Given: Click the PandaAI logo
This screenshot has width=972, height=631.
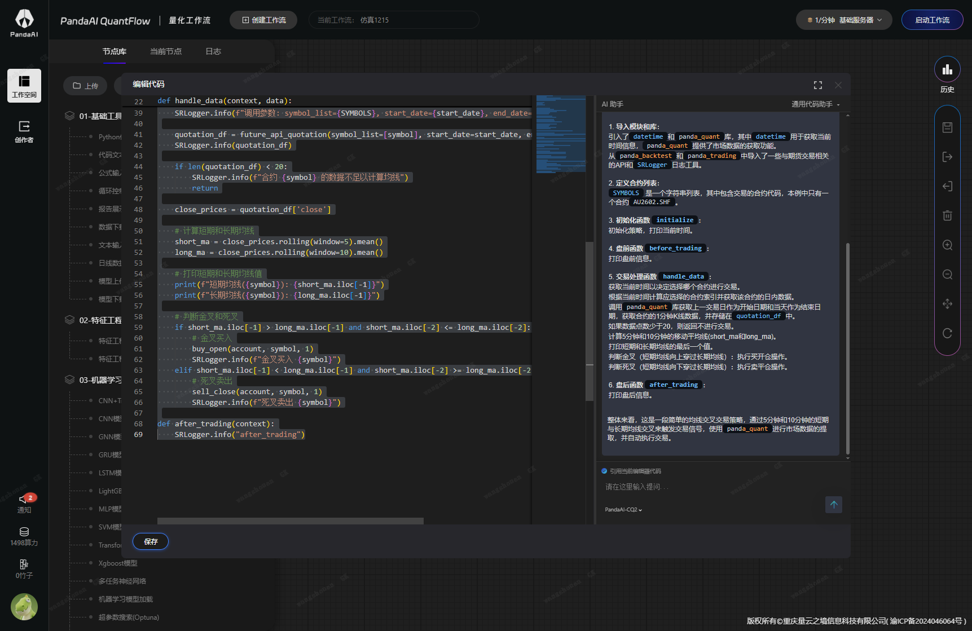Looking at the screenshot, I should (24, 23).
